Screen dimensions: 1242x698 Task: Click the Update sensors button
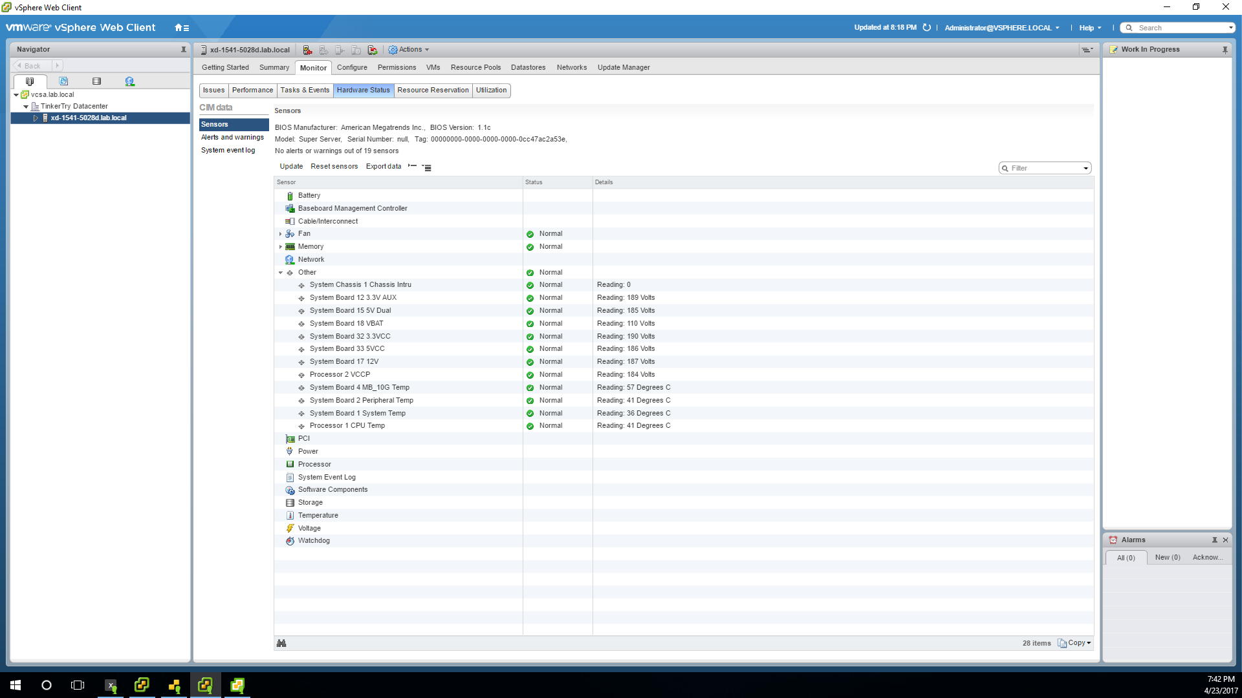coord(291,167)
